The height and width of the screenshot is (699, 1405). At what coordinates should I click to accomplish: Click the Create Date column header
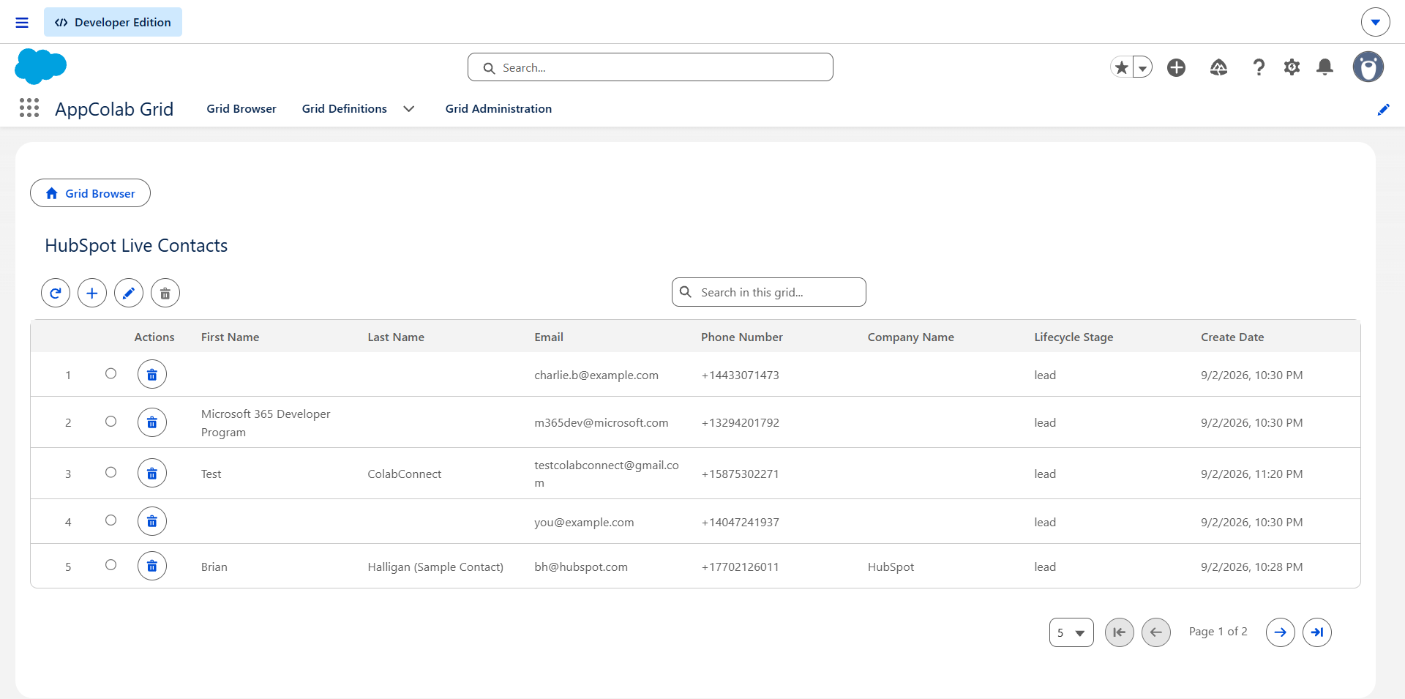point(1232,337)
